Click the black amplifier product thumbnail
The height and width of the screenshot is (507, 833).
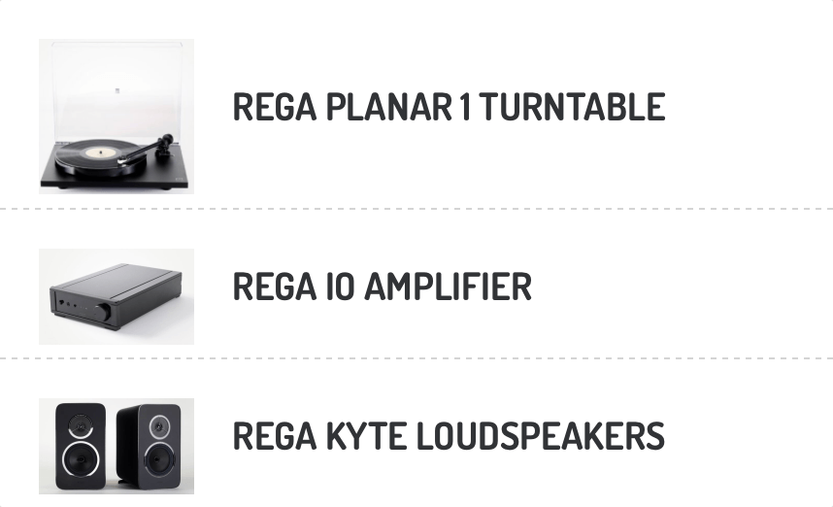[x=117, y=296]
